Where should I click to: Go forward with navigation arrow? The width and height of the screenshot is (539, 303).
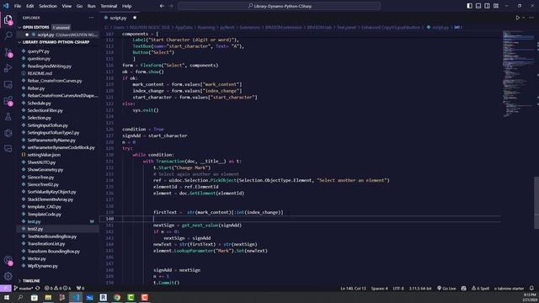click(x=171, y=6)
